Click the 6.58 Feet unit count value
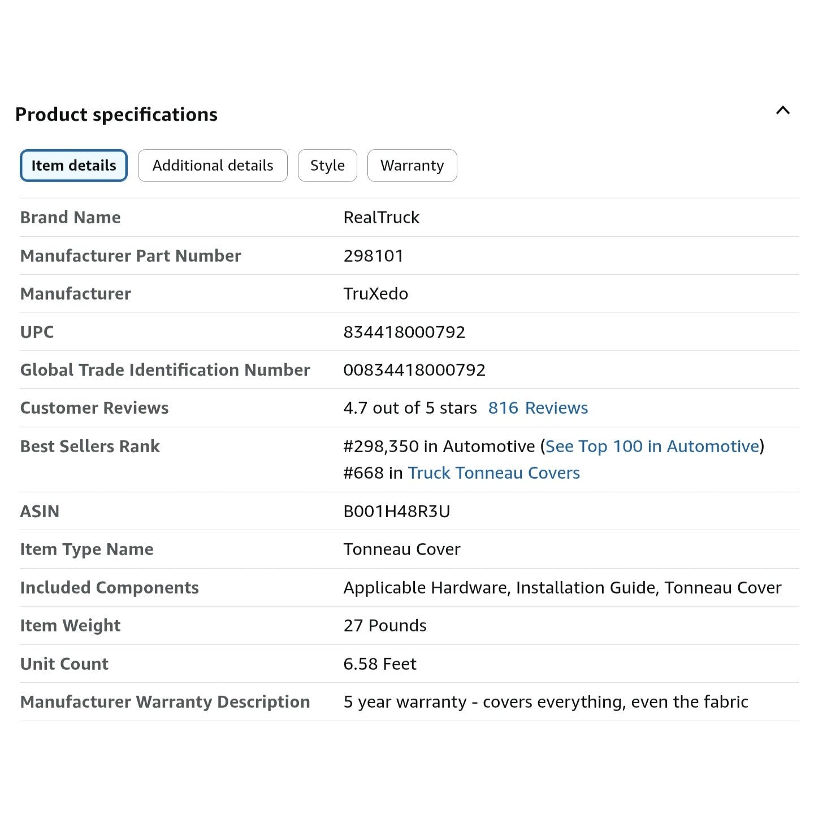 coord(379,664)
